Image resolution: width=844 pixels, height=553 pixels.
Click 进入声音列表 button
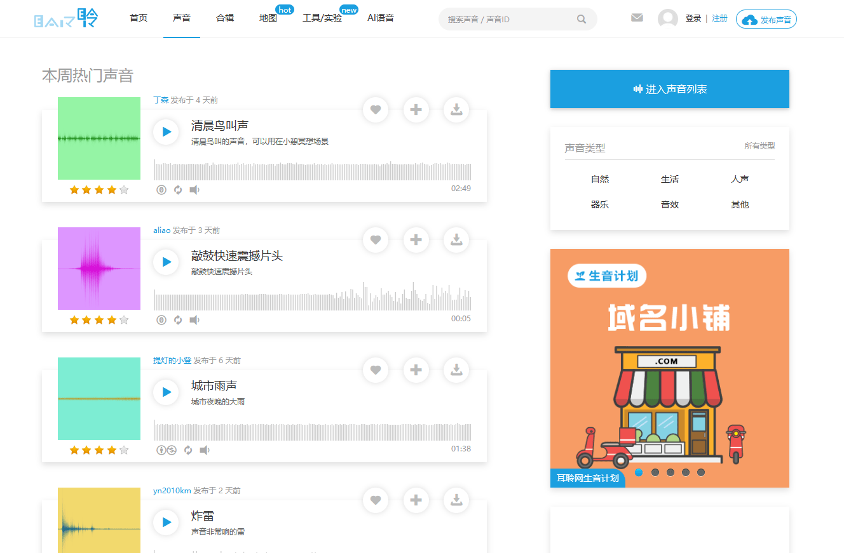(669, 88)
